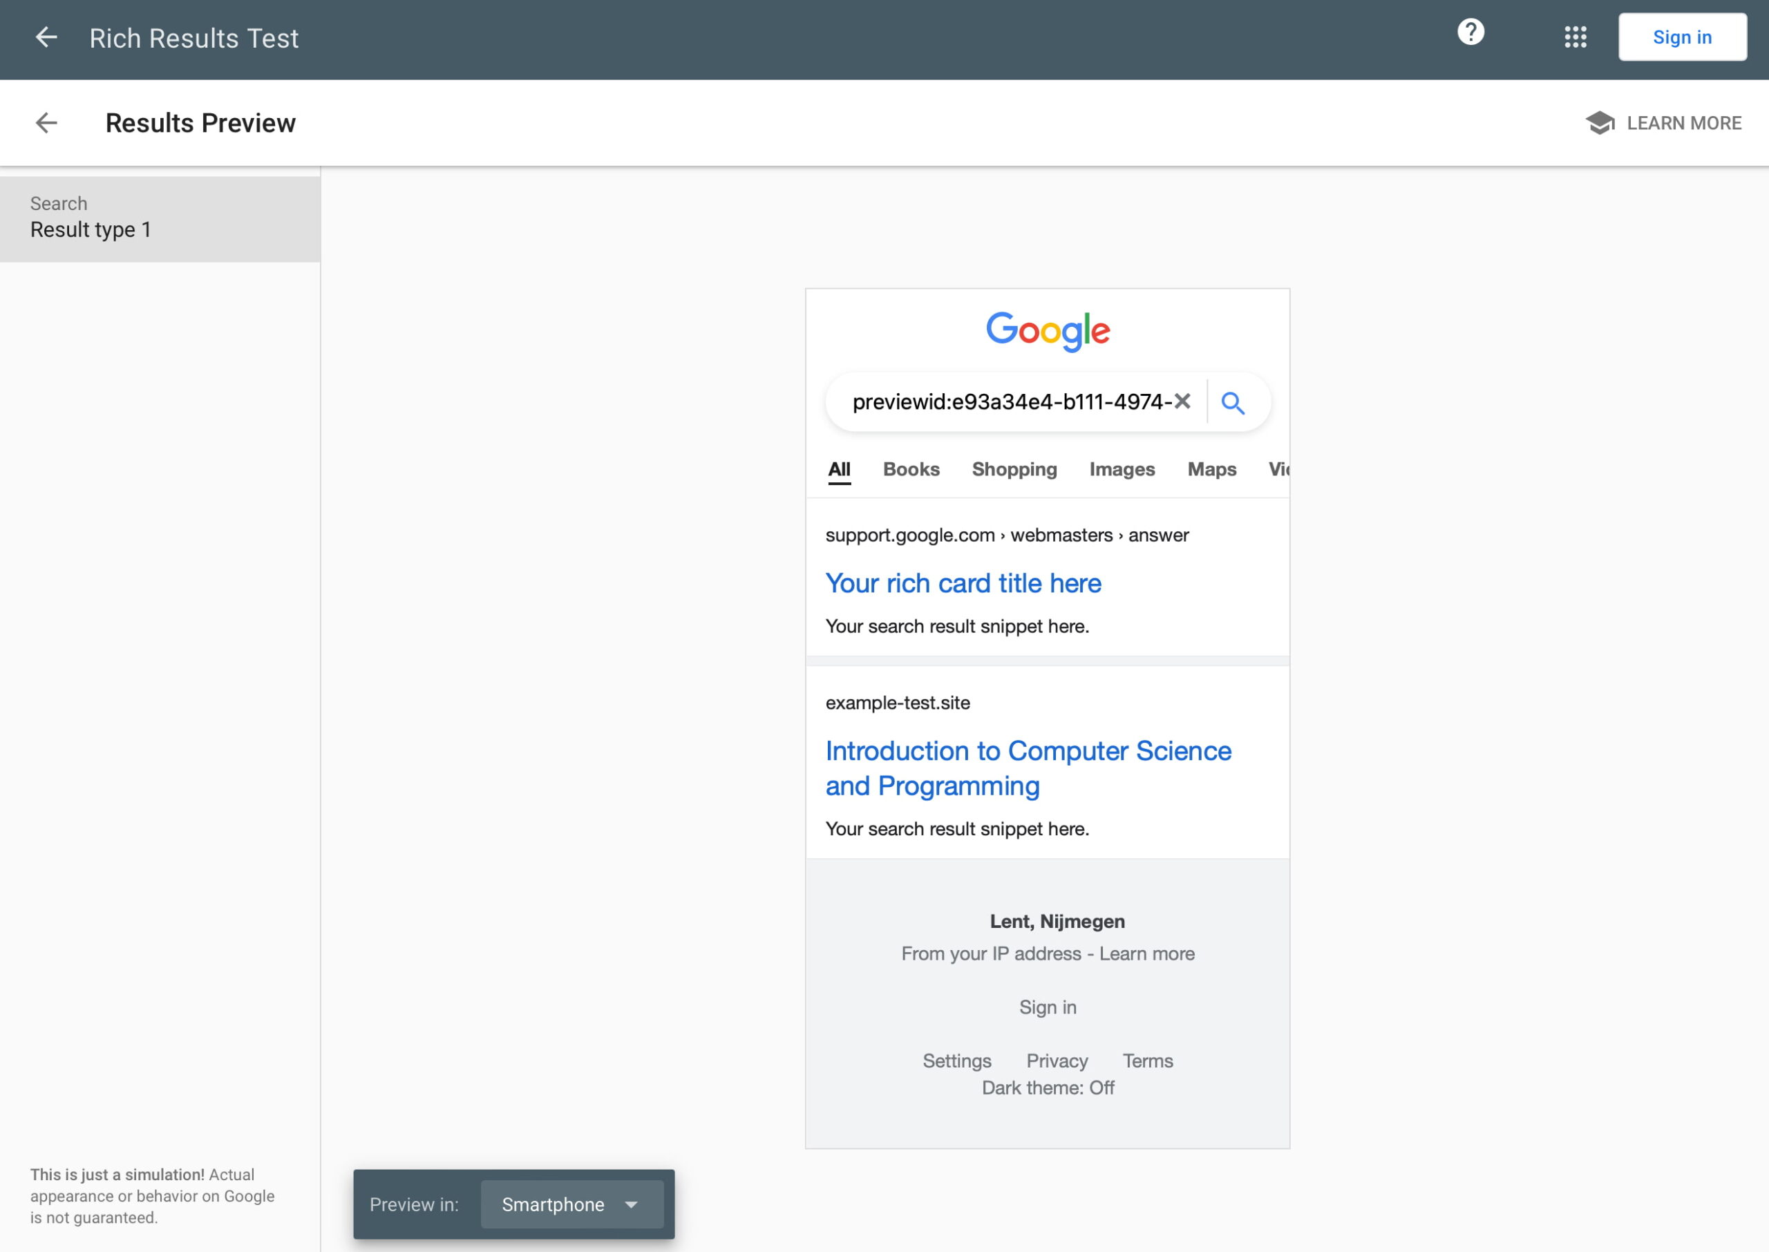
Task: Click the Terms option in Google footer
Action: pyautogui.click(x=1147, y=1060)
